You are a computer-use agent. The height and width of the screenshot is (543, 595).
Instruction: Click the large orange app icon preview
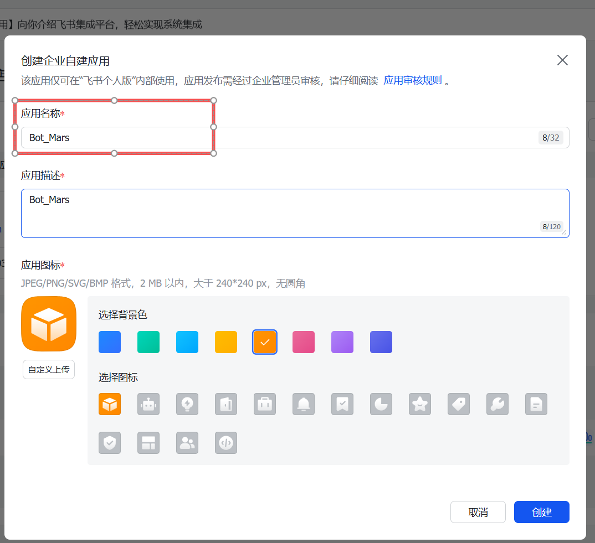[49, 324]
